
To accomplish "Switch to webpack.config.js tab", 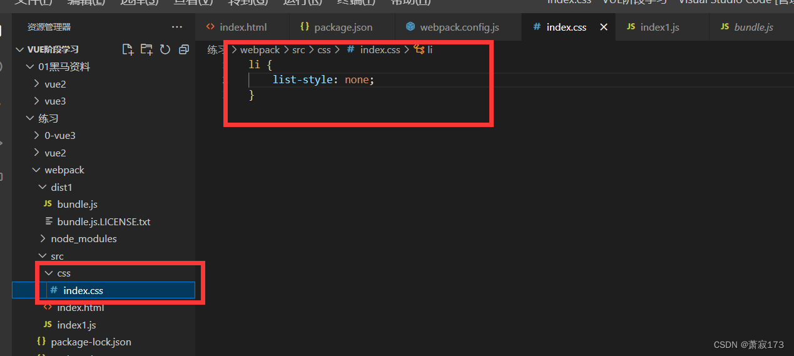I will coord(459,27).
